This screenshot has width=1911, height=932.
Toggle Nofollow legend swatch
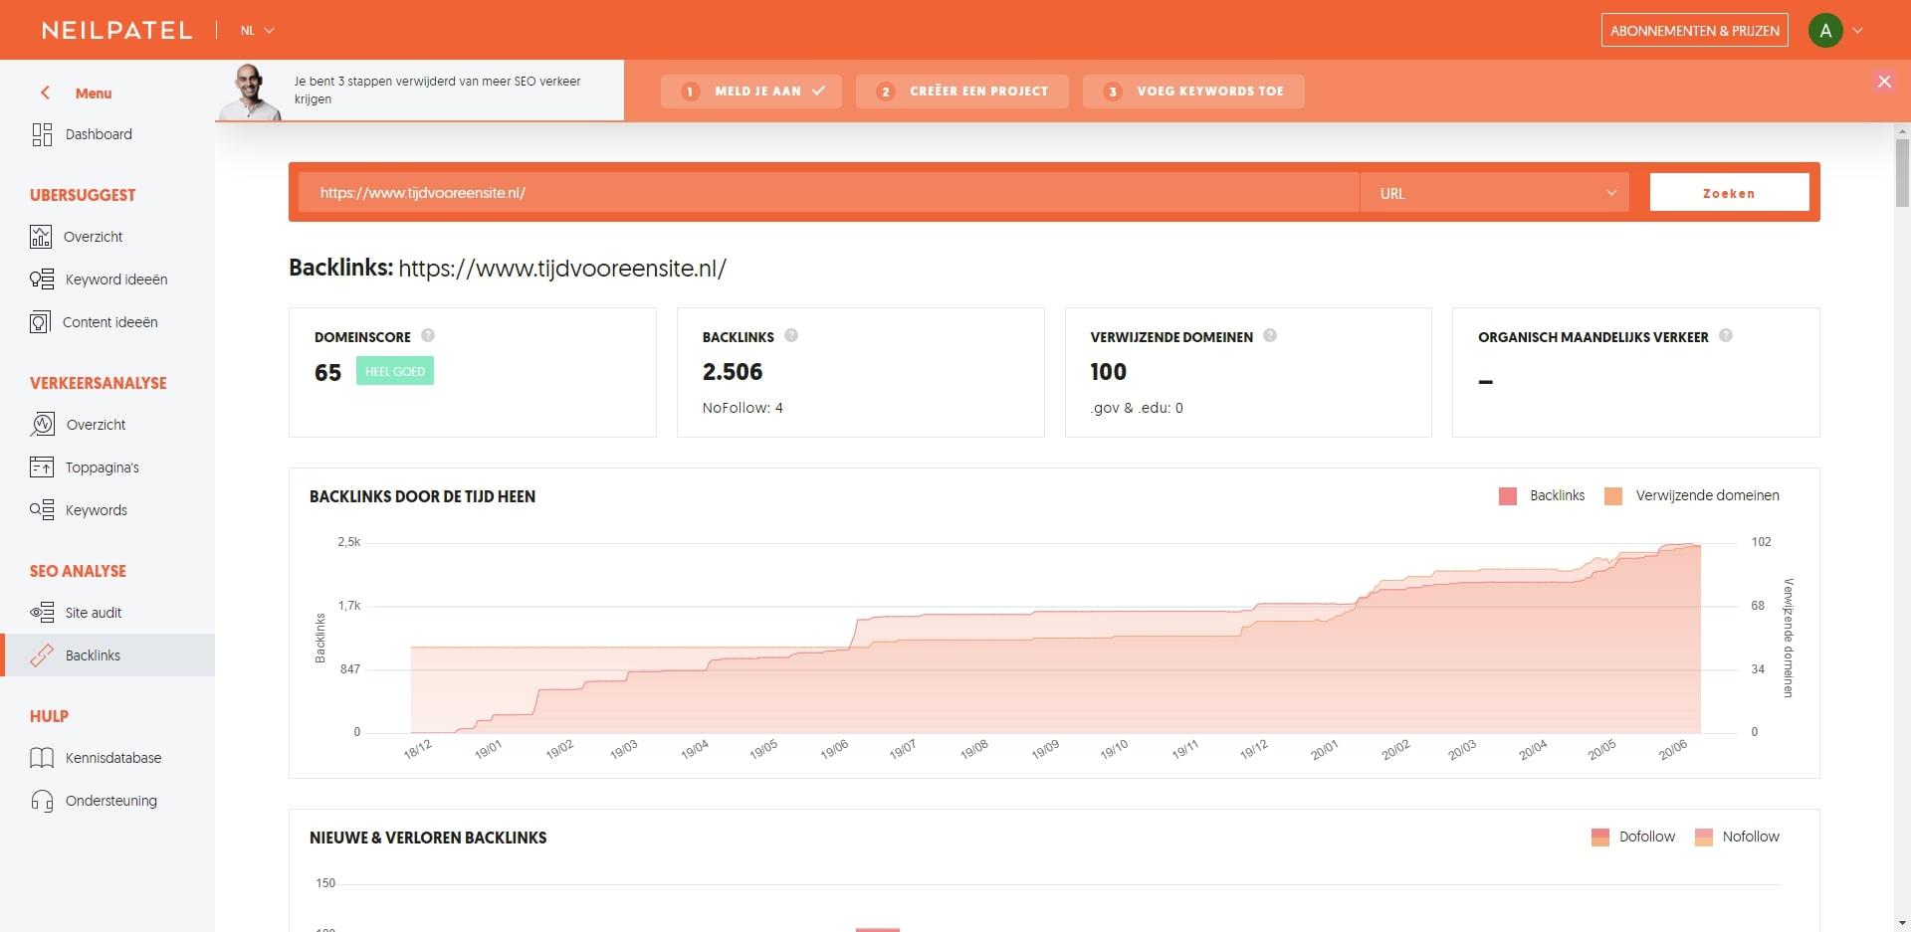pyautogui.click(x=1704, y=838)
